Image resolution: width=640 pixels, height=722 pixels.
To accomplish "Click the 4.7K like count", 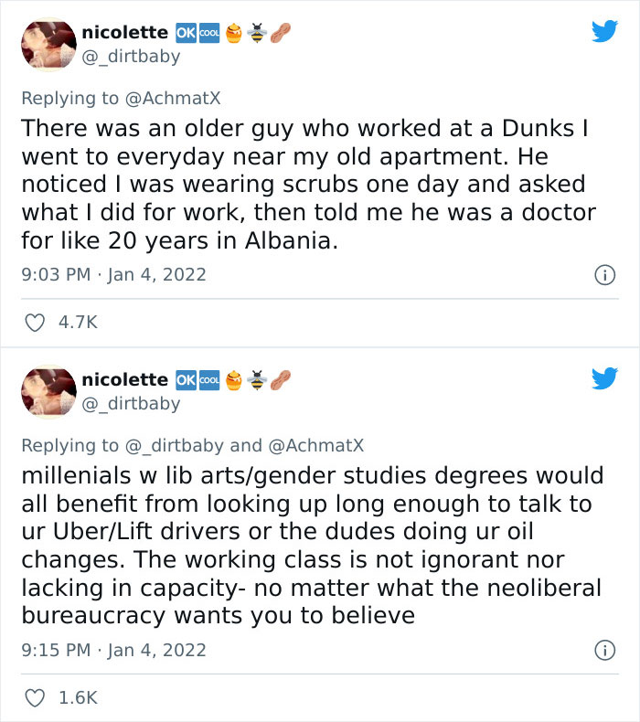I will [x=78, y=323].
